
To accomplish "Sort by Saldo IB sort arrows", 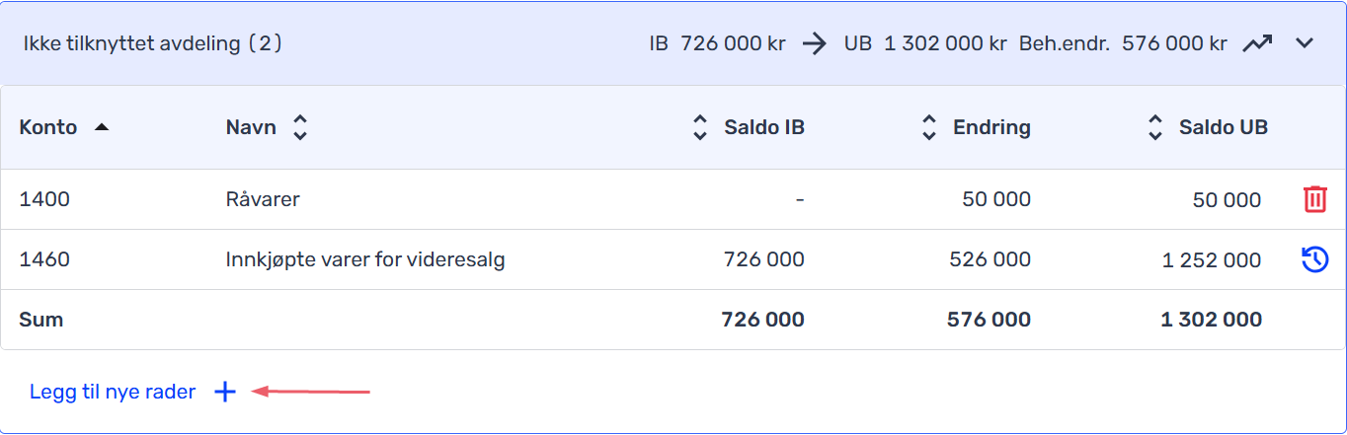I will click(x=700, y=127).
